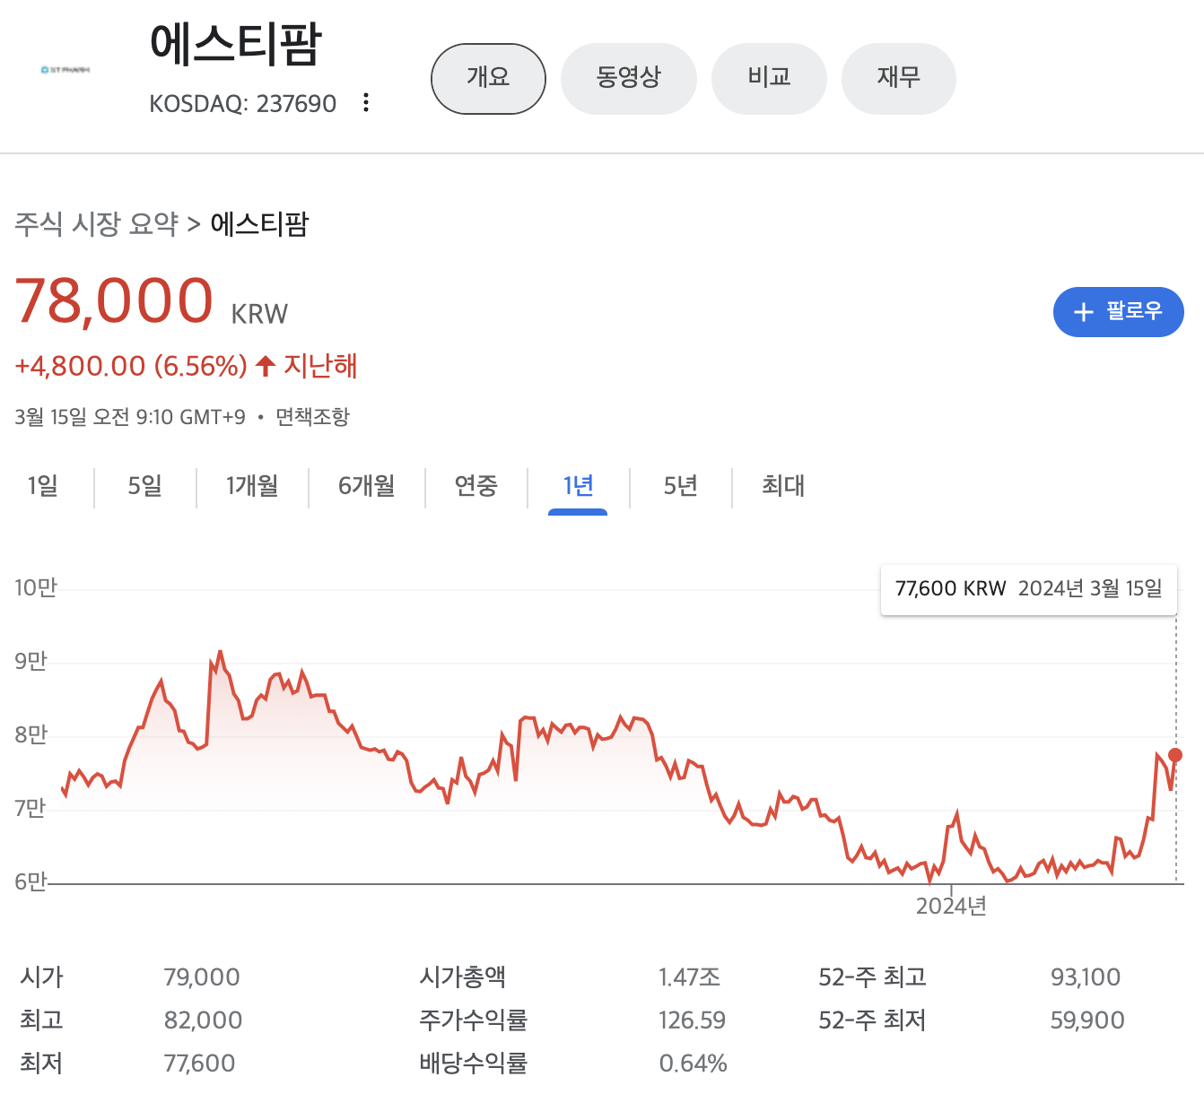Click the 77,600 KRW chart tooltip
Viewport: 1204px width, 1094px height.
click(x=1029, y=589)
